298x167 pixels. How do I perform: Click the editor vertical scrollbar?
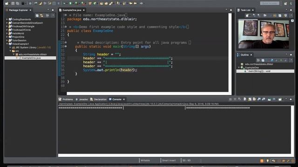230,52
